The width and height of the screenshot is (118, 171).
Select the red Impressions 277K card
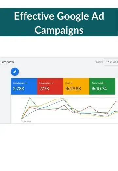[x=50, y=87]
